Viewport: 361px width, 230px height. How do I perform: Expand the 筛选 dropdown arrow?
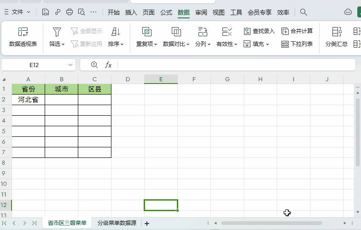coord(63,44)
